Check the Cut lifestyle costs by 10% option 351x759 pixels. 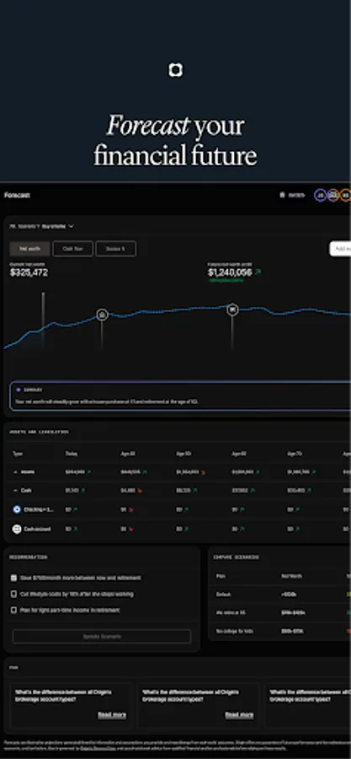click(x=13, y=594)
